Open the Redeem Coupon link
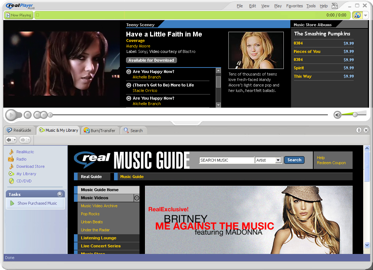Image resolution: width=373 pixels, height=270 pixels. pos(331,163)
